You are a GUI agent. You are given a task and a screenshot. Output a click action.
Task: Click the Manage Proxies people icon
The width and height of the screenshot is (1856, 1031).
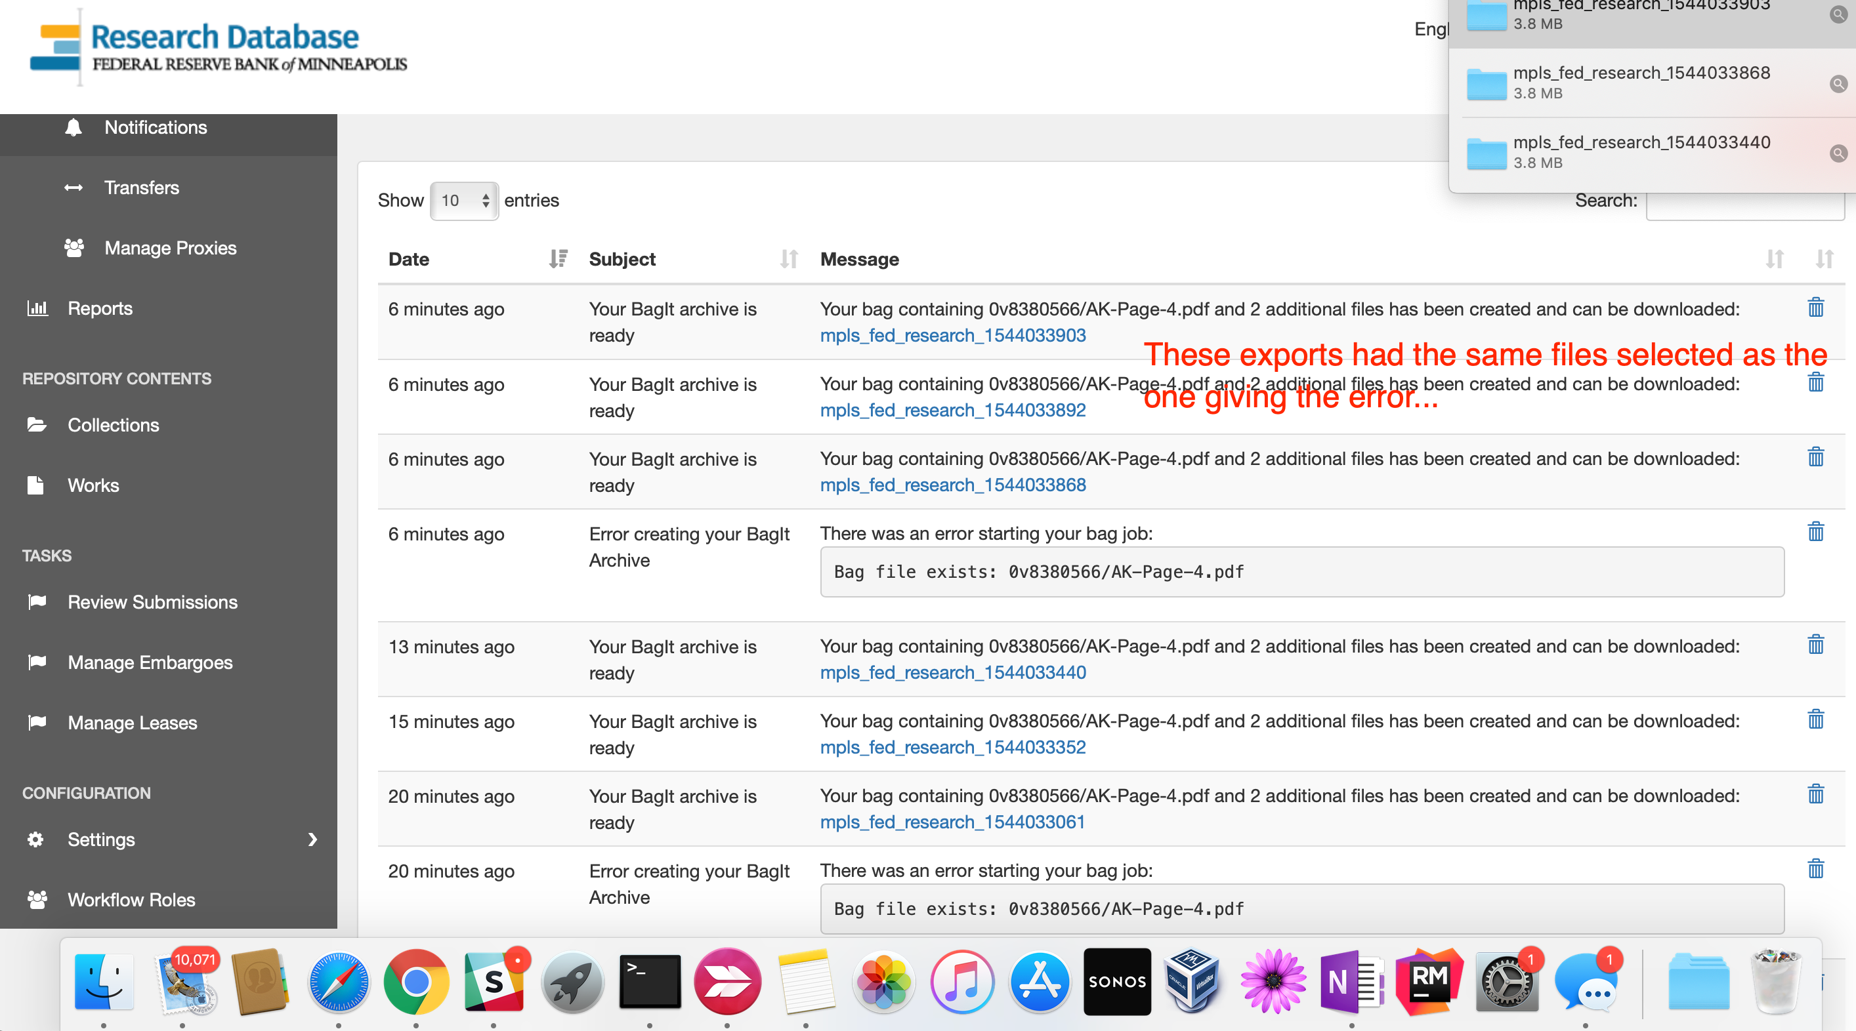point(74,248)
